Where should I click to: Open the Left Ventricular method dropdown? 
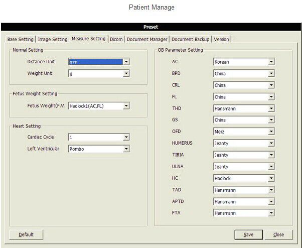coord(126,149)
